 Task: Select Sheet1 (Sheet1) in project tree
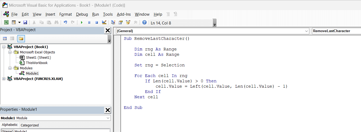point(38,58)
